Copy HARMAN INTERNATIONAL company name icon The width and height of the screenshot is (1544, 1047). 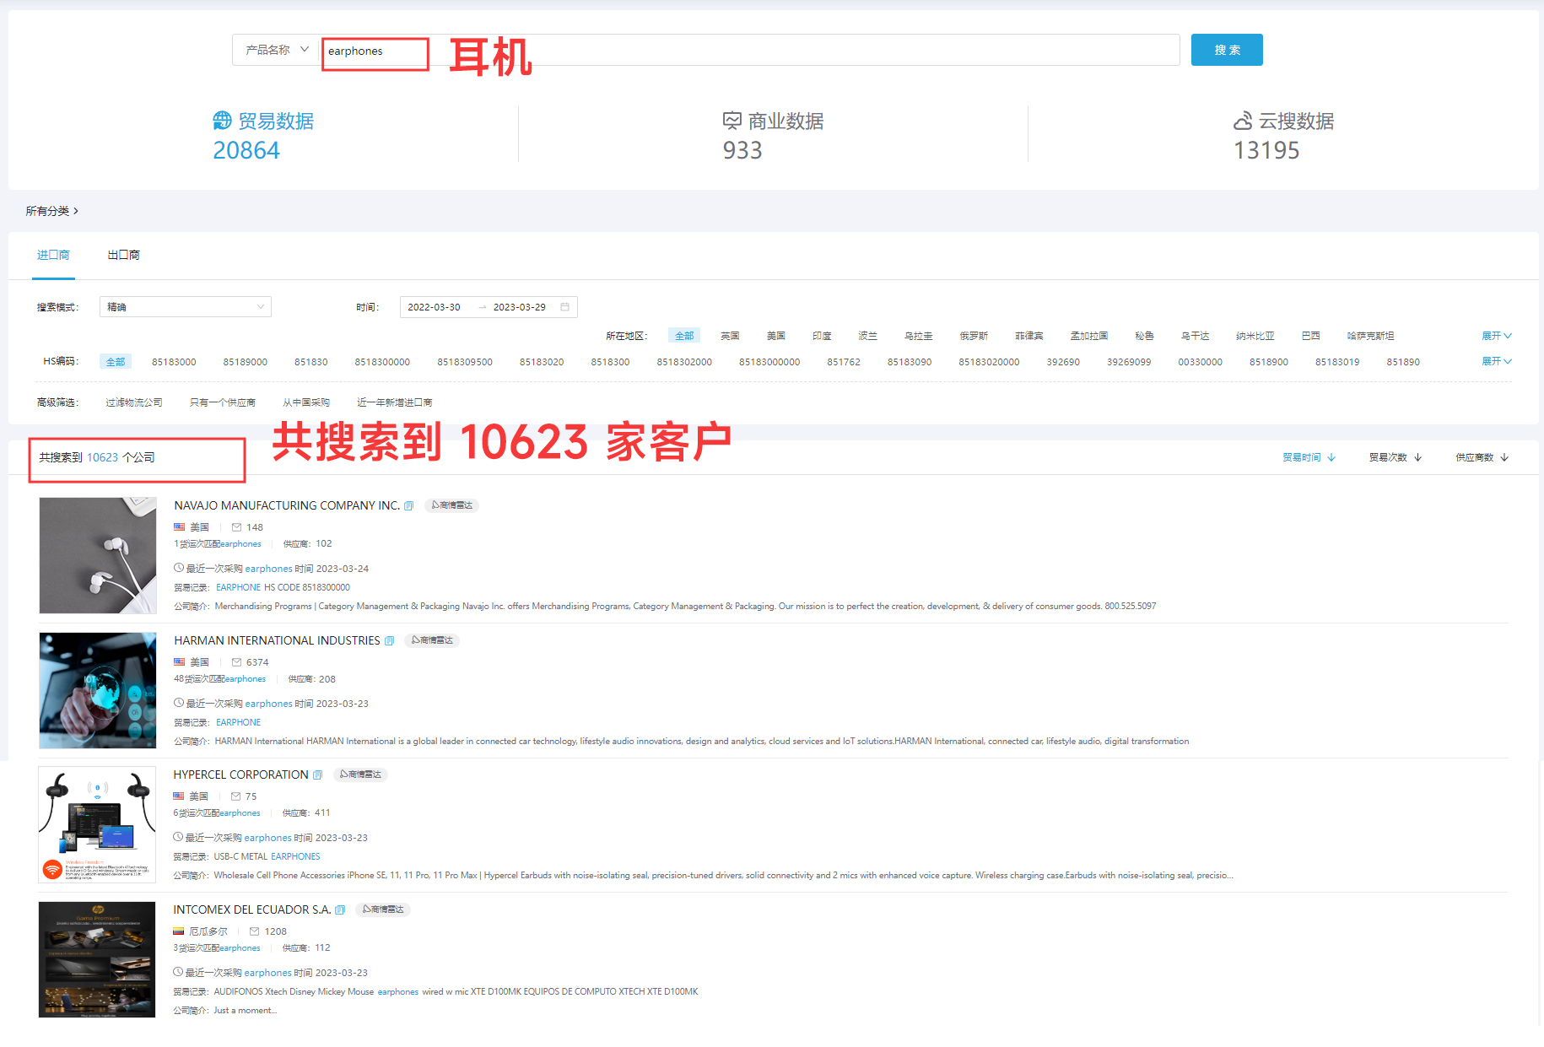390,641
